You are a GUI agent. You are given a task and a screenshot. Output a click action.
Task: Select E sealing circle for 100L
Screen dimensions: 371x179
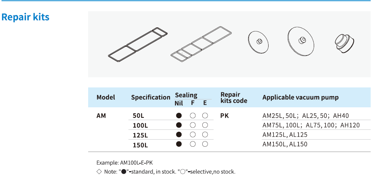click(x=205, y=125)
